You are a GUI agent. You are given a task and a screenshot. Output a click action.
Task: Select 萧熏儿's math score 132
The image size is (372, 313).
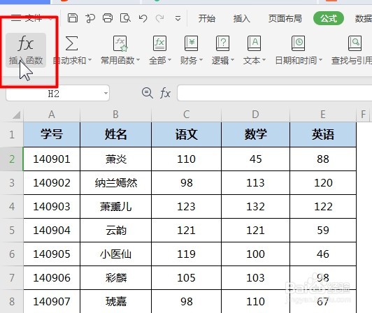pyautogui.click(x=255, y=207)
